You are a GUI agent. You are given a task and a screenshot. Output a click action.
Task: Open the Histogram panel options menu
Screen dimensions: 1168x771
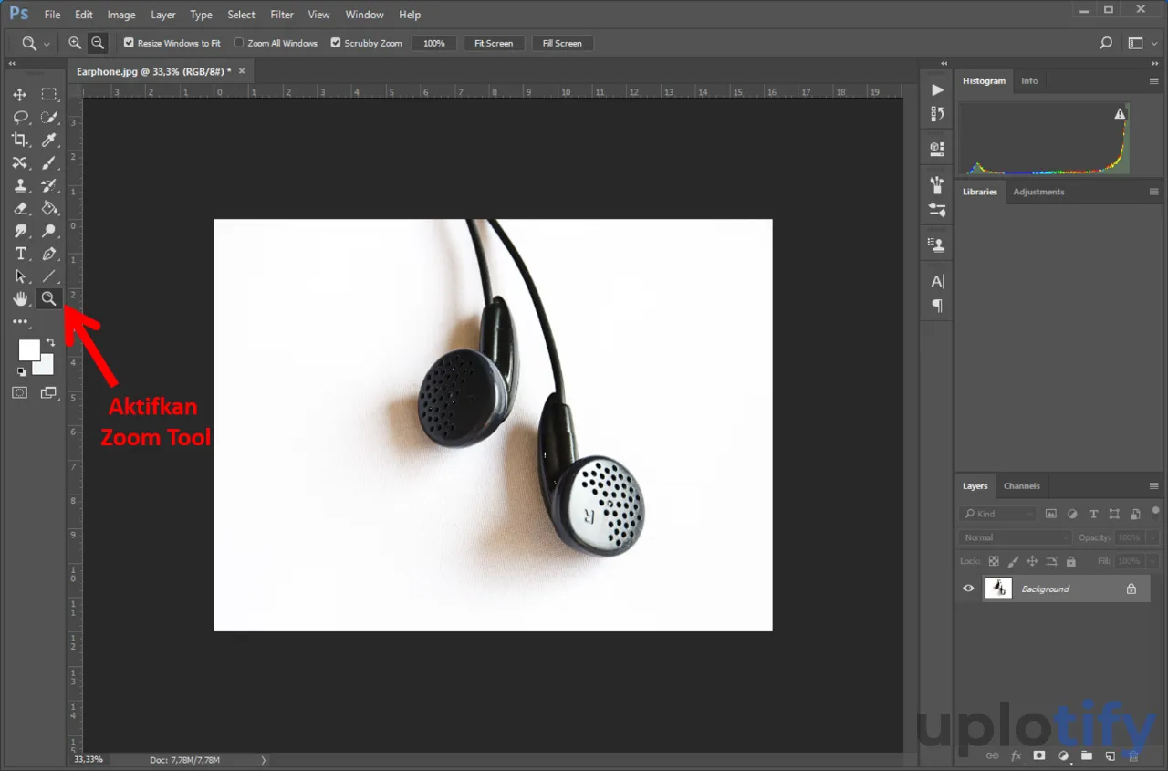(1153, 81)
